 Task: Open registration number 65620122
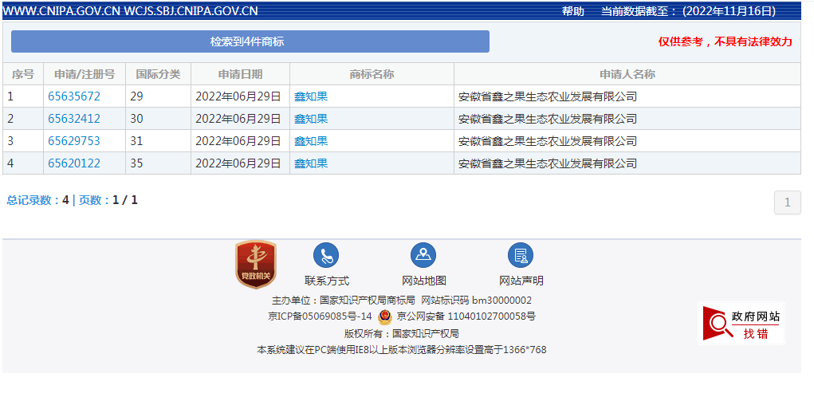pos(74,163)
